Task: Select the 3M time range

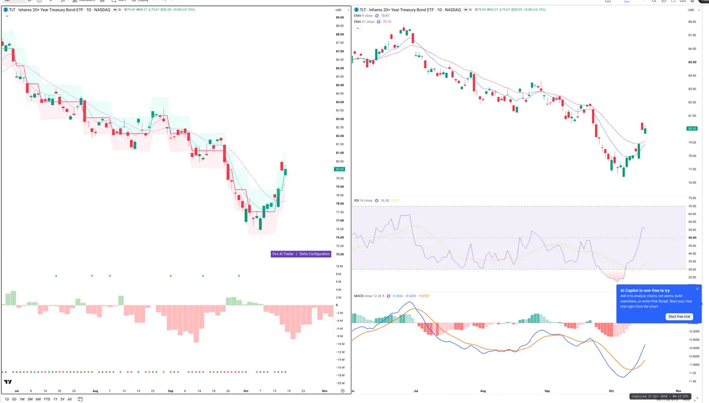Action: pos(30,399)
